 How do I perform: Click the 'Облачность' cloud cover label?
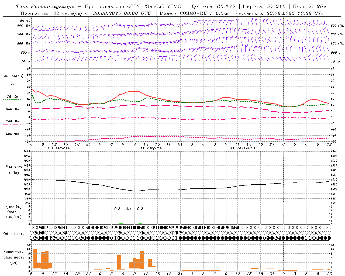14,234
